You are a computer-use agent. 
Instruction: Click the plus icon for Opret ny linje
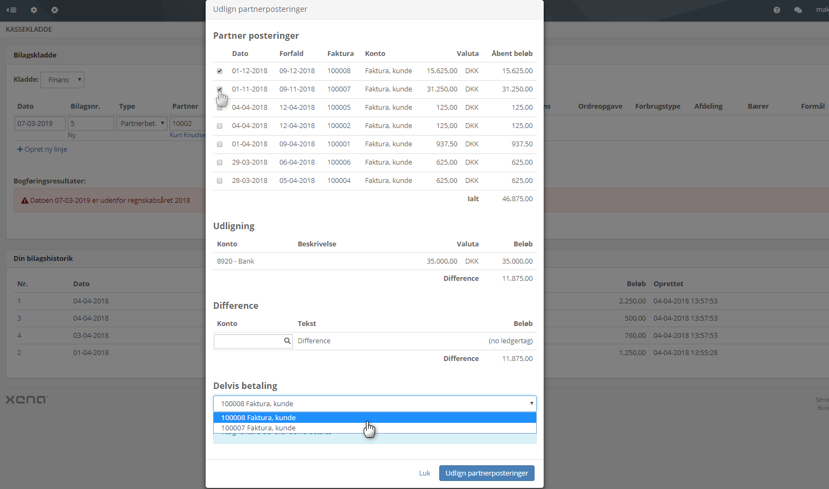click(20, 150)
